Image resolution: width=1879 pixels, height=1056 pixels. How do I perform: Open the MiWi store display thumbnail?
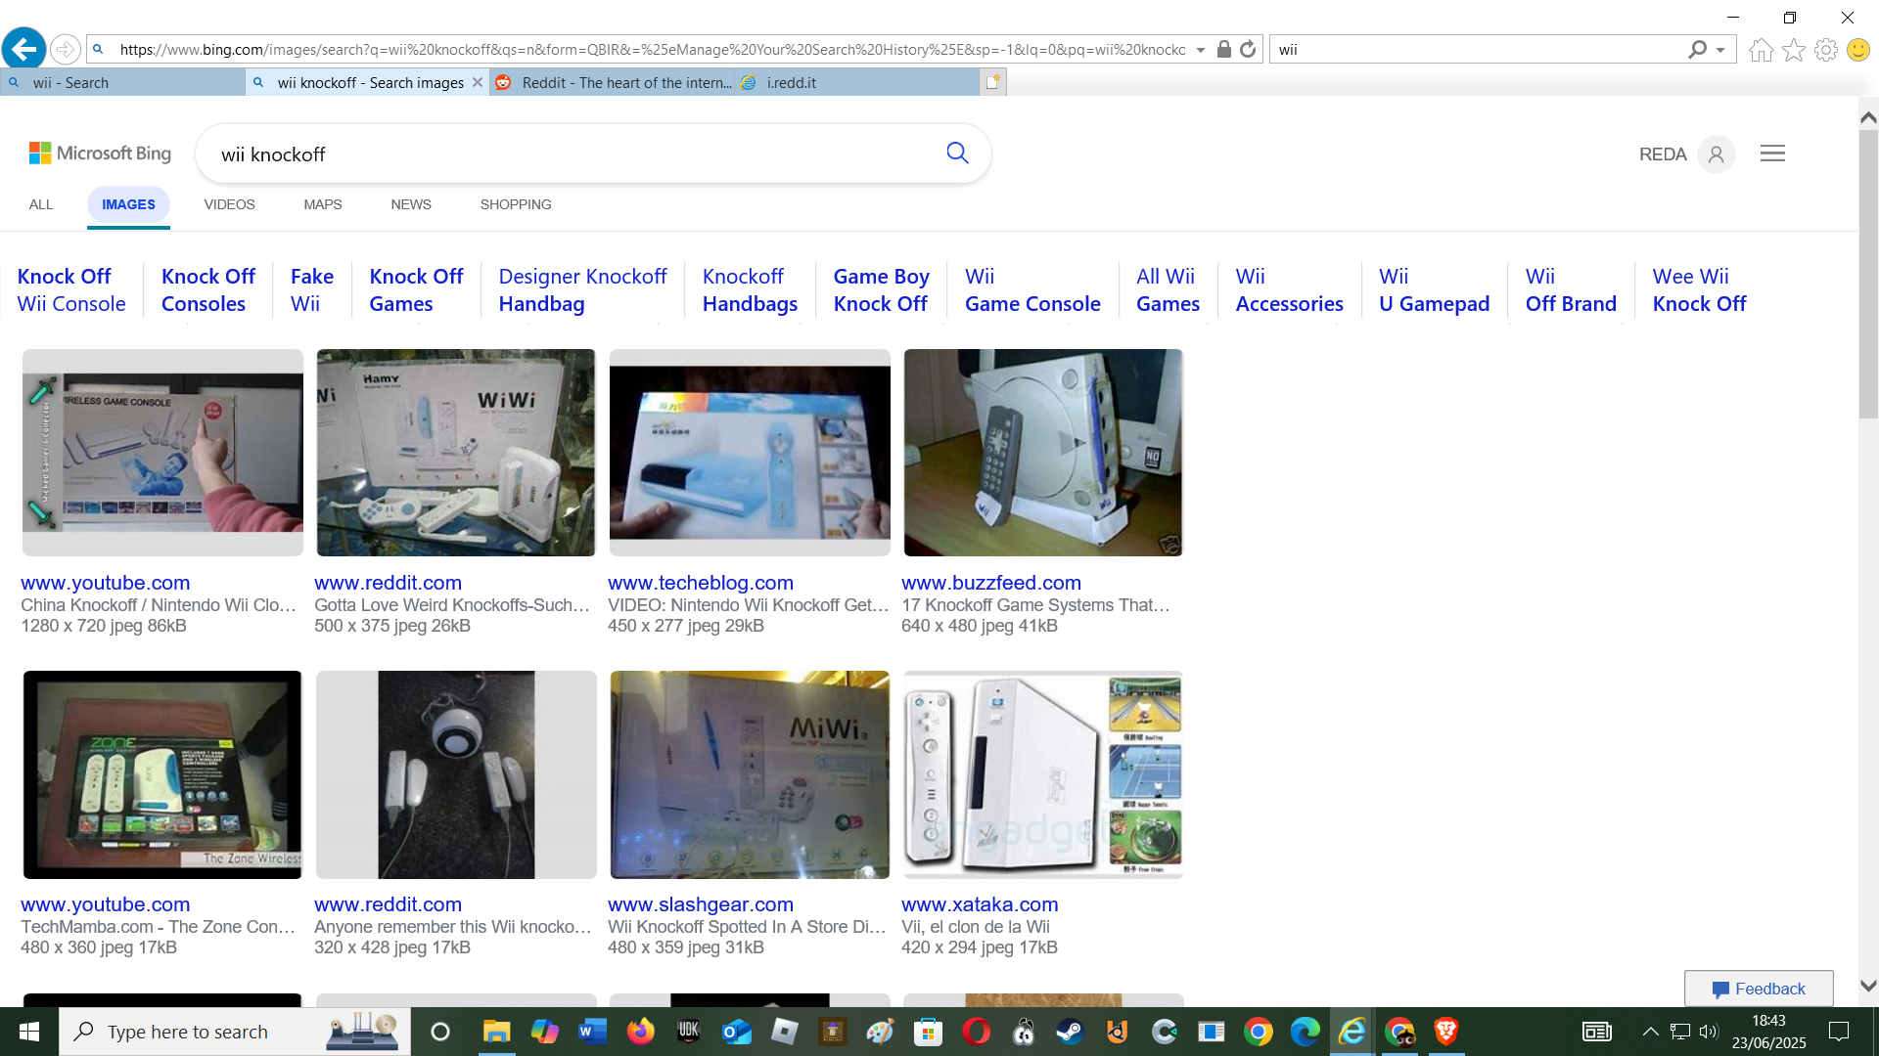click(750, 774)
